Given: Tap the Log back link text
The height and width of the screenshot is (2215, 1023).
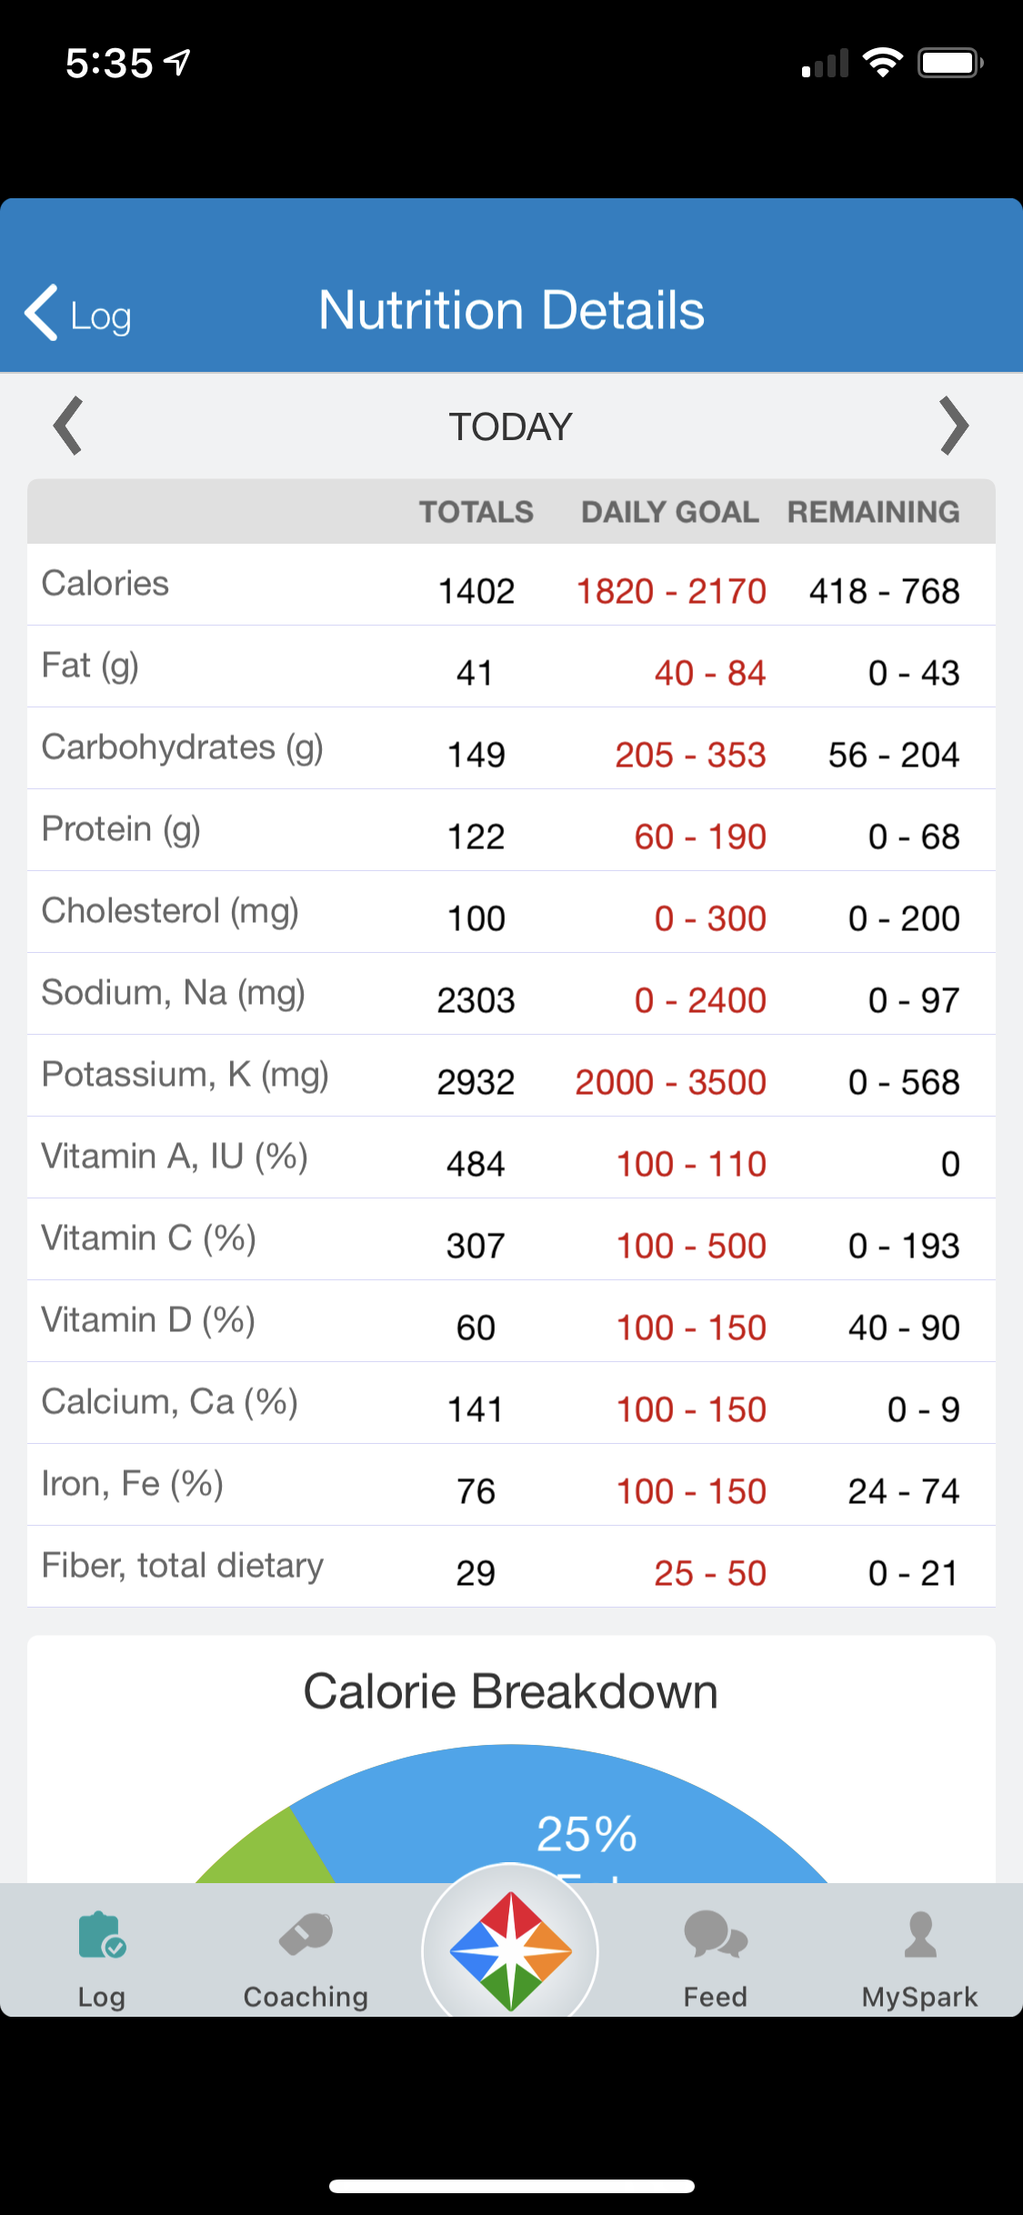Looking at the screenshot, I should click(x=101, y=317).
